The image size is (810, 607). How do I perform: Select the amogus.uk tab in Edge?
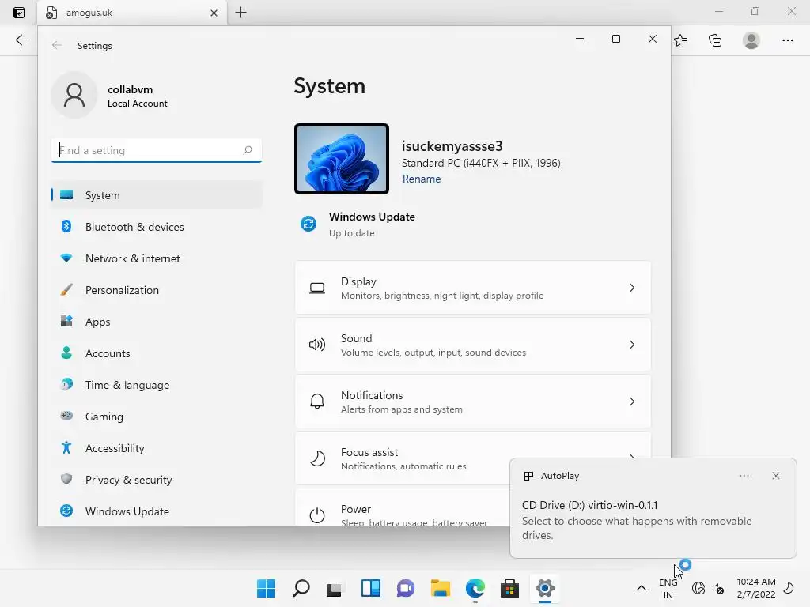tap(132, 13)
